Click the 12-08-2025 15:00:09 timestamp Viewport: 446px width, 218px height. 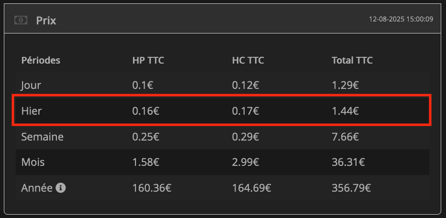pos(401,20)
